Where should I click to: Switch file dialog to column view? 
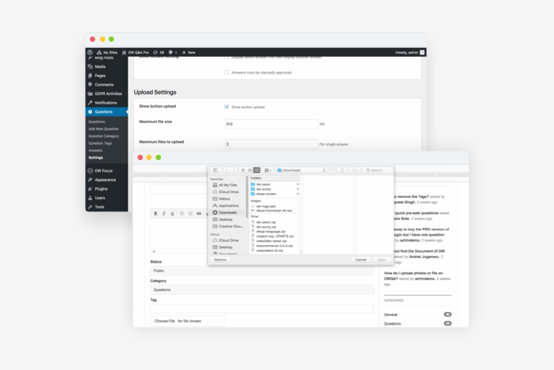tap(257, 170)
